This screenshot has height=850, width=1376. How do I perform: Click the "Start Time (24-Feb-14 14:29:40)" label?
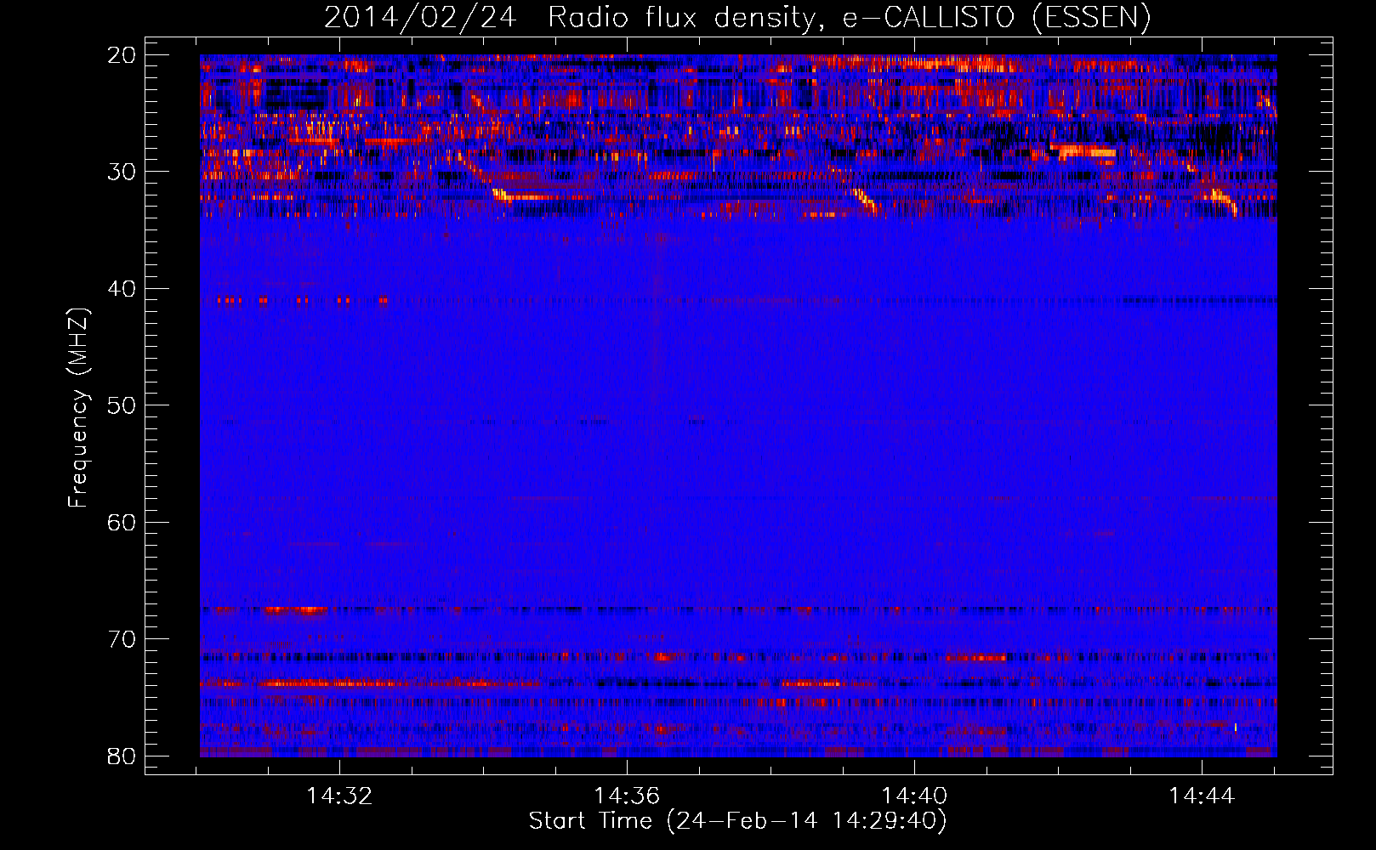pyautogui.click(x=737, y=821)
